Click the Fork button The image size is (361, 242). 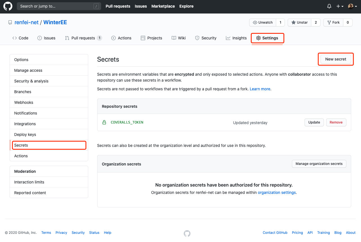(333, 23)
